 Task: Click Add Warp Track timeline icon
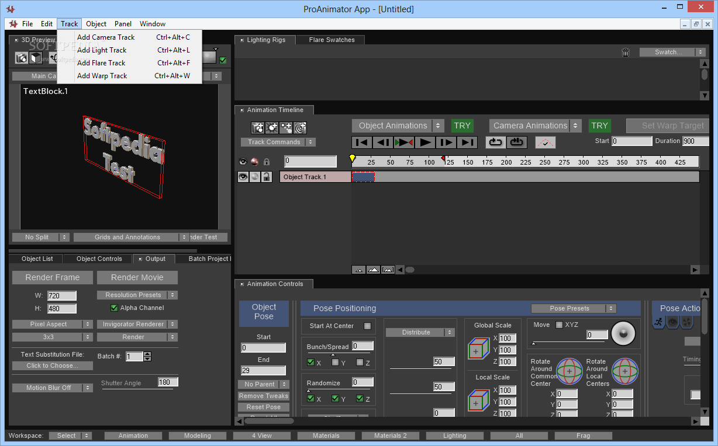pos(300,128)
